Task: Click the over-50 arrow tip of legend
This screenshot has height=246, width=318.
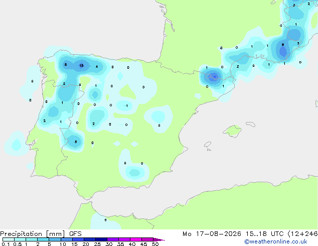Action: click(159, 239)
